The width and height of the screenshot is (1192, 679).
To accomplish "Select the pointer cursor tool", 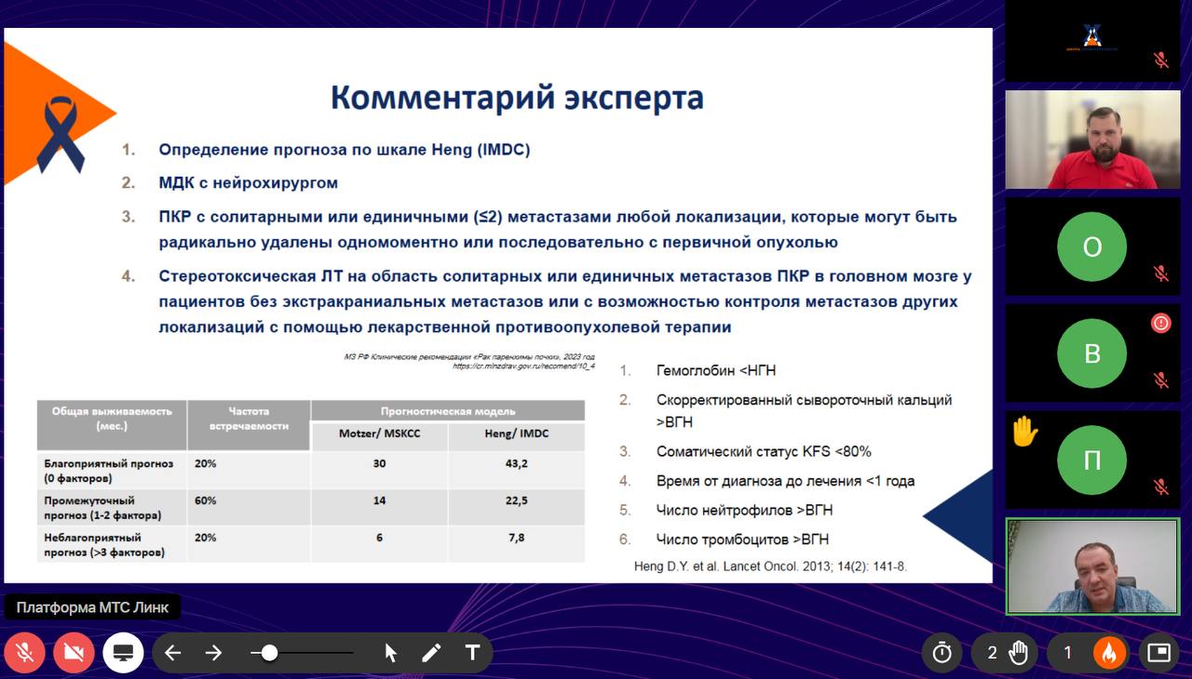I will click(391, 653).
